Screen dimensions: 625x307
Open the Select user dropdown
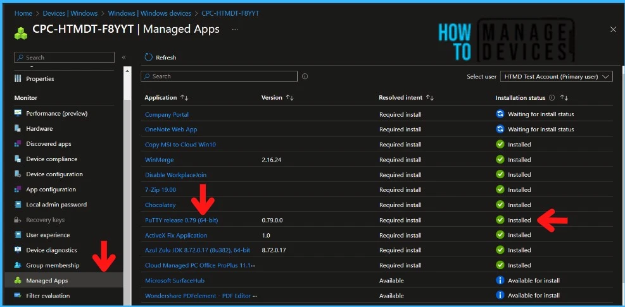pyautogui.click(x=557, y=77)
